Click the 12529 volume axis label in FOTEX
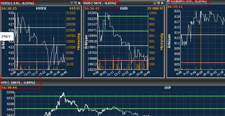 click(x=71, y=47)
